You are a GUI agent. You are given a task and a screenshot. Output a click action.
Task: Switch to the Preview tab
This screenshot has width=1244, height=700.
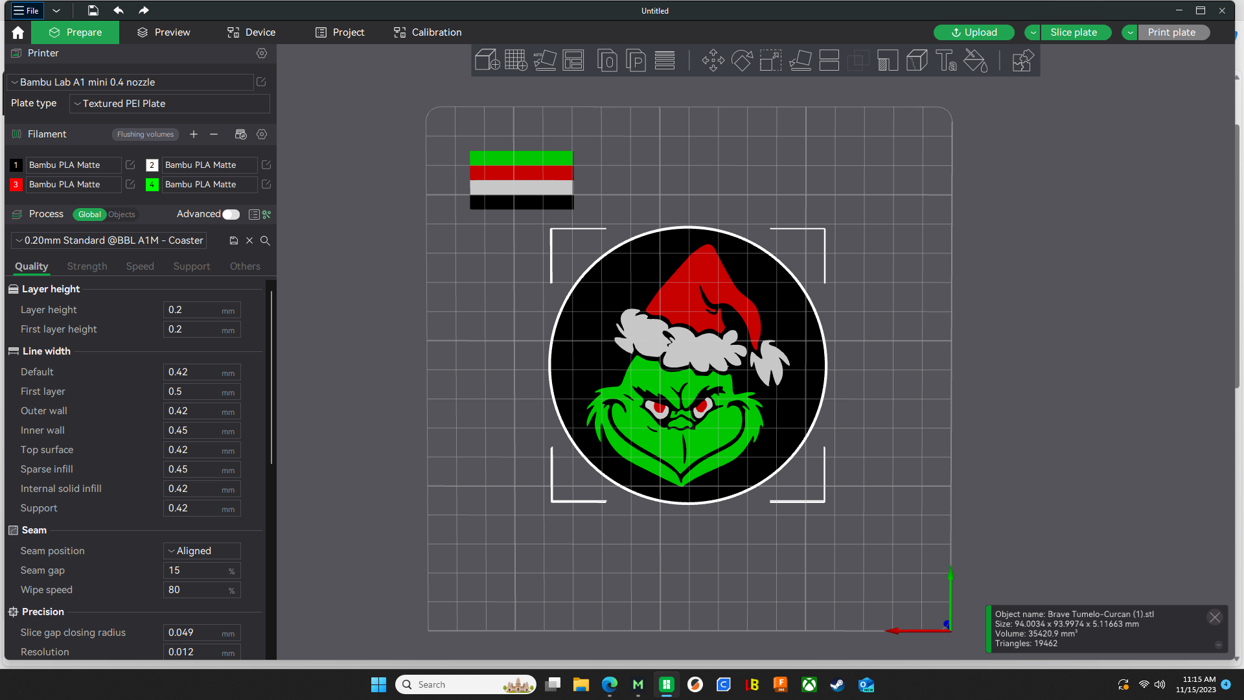(164, 32)
